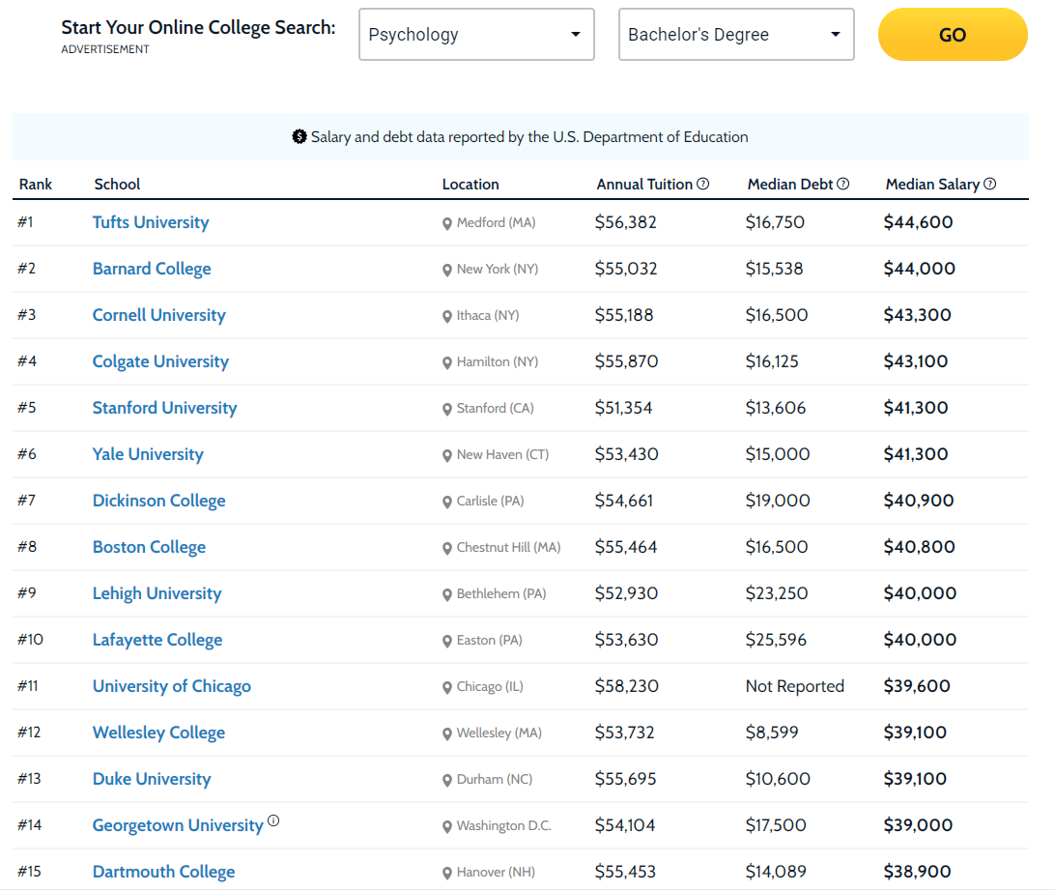The image size is (1055, 891).
Task: Open the Lafayette College link
Action: [x=157, y=640]
